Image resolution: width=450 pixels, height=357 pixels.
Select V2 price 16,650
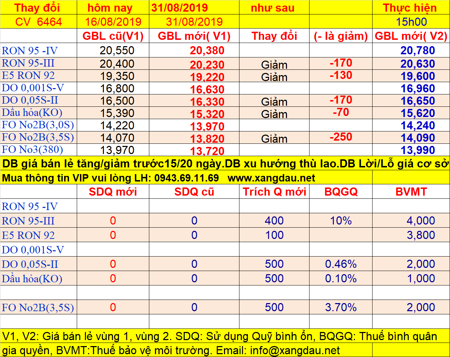[x=418, y=101]
